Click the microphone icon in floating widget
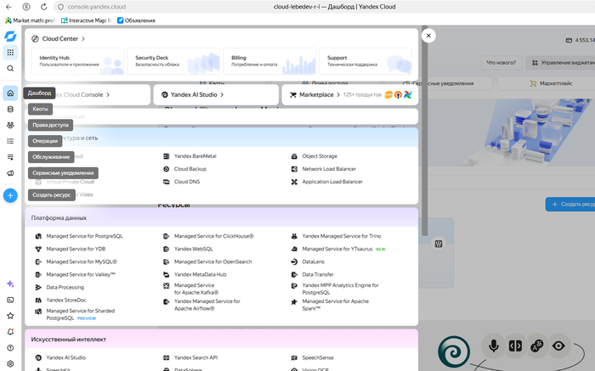The height and width of the screenshot is (371, 595). (x=494, y=346)
